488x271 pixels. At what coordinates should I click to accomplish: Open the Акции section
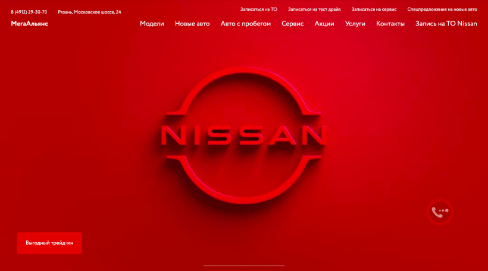click(324, 24)
